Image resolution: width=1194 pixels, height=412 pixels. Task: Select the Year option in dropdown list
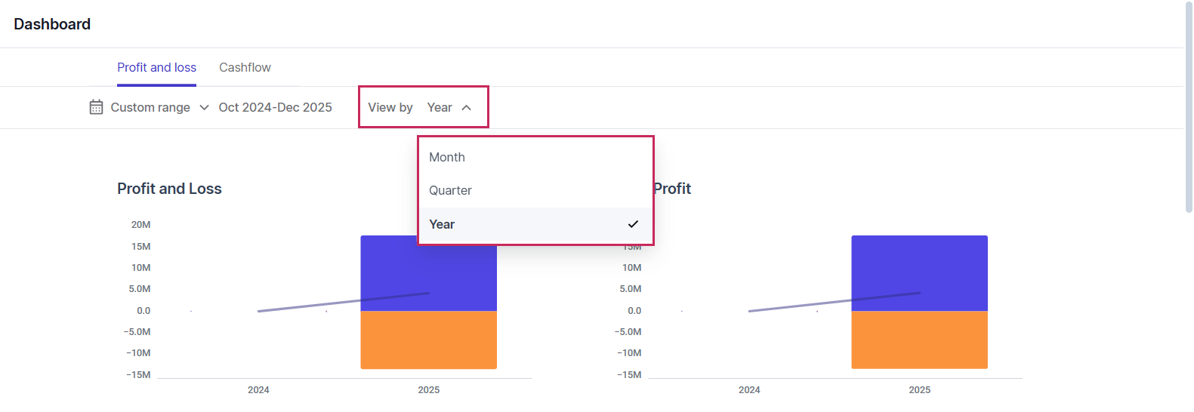tap(442, 224)
